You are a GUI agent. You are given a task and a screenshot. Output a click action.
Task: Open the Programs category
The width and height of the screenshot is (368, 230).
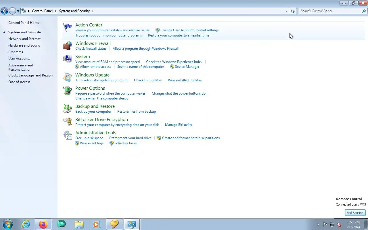tap(16, 52)
